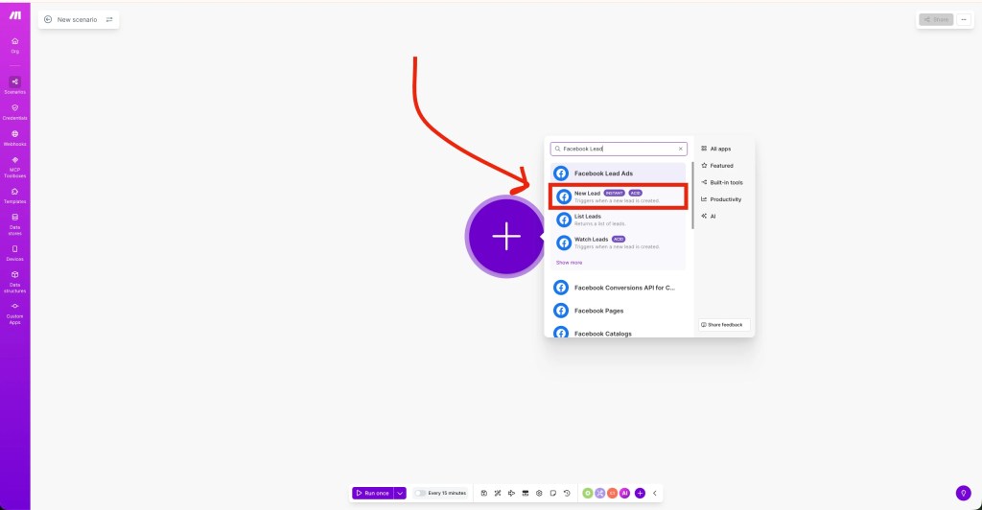Clear the app search field with X
982x510 pixels.
click(681, 149)
